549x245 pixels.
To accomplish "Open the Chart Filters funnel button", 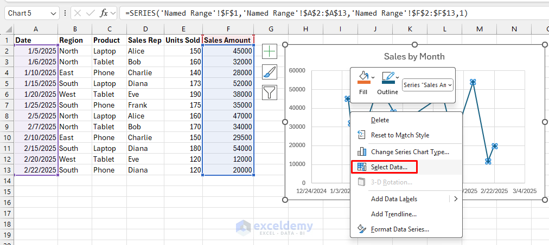I will click(x=270, y=92).
